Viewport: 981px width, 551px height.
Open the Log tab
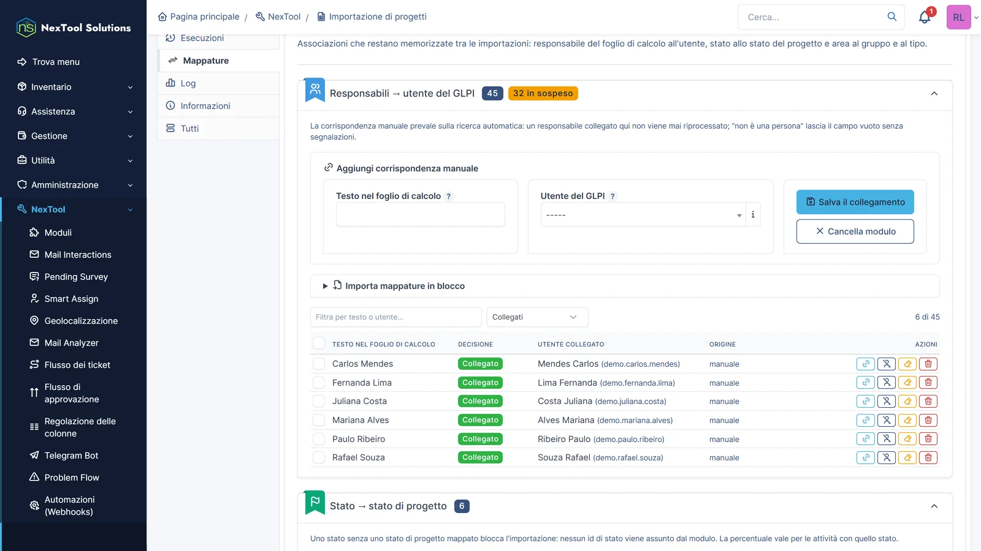tap(219, 83)
